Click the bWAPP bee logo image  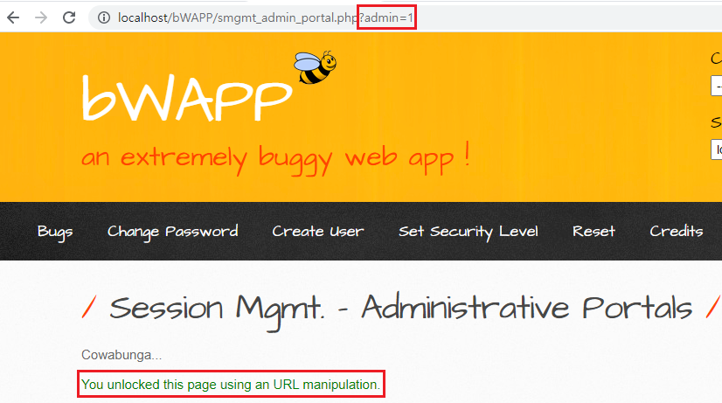pos(315,67)
